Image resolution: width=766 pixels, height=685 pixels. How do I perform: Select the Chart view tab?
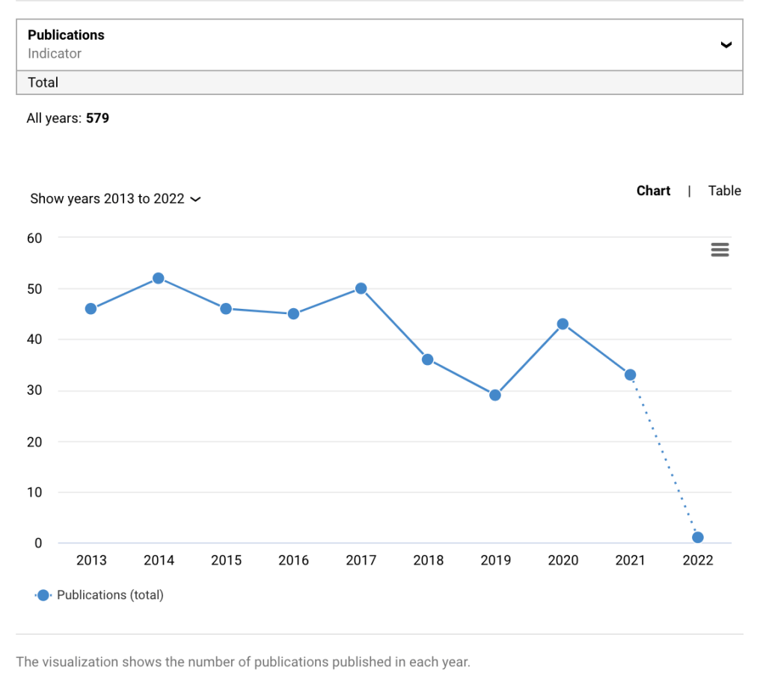pos(653,191)
